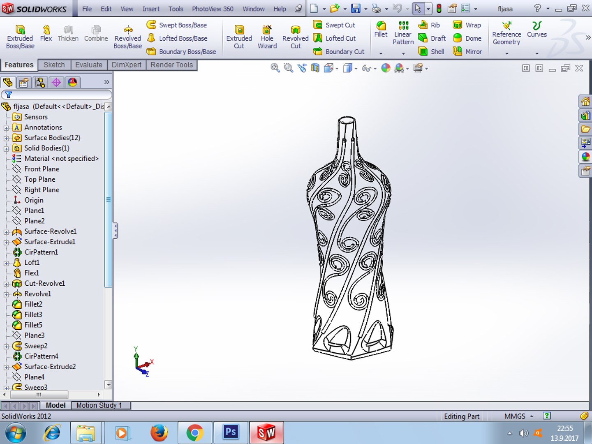Click the Save icon in the toolbar

pos(356,8)
